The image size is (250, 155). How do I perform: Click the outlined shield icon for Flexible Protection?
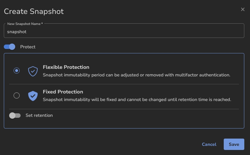point(33,71)
